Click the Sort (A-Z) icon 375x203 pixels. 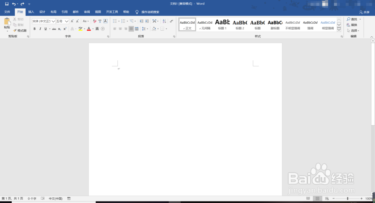164,21
